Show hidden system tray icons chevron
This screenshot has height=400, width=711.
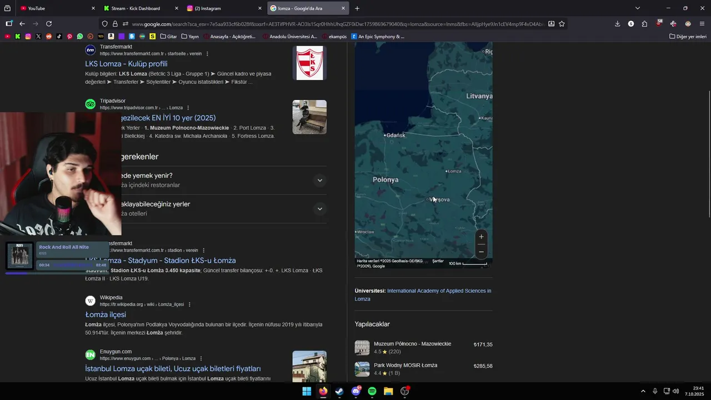[x=643, y=391]
